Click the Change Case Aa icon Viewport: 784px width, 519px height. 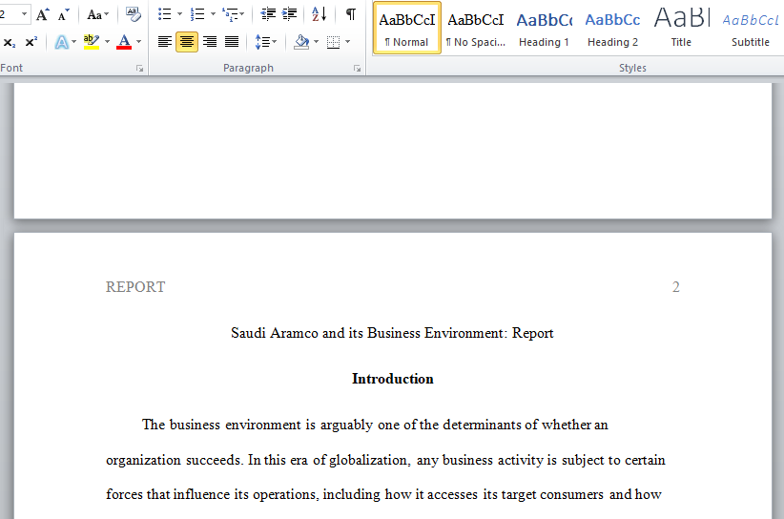[x=93, y=14]
